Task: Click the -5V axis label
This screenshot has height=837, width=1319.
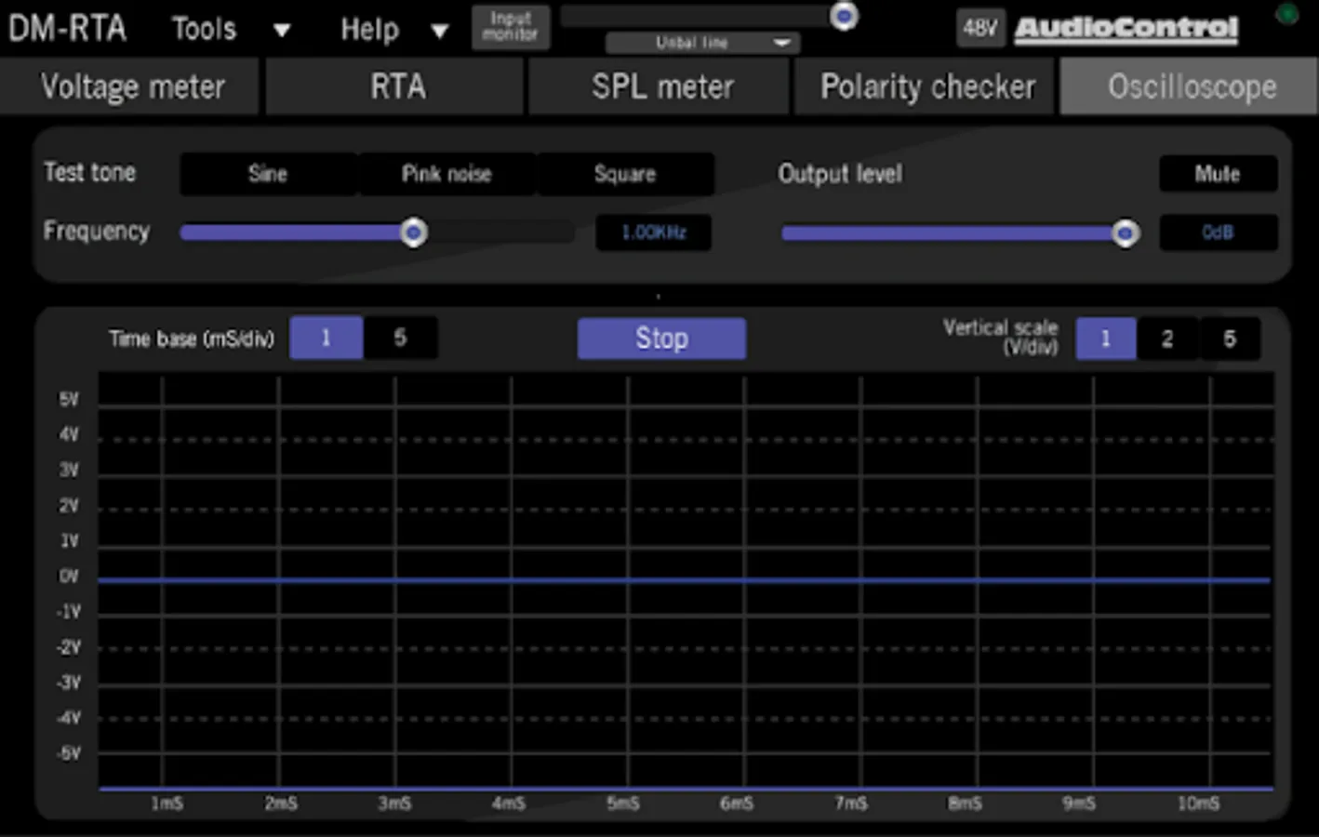Action: pos(68,753)
